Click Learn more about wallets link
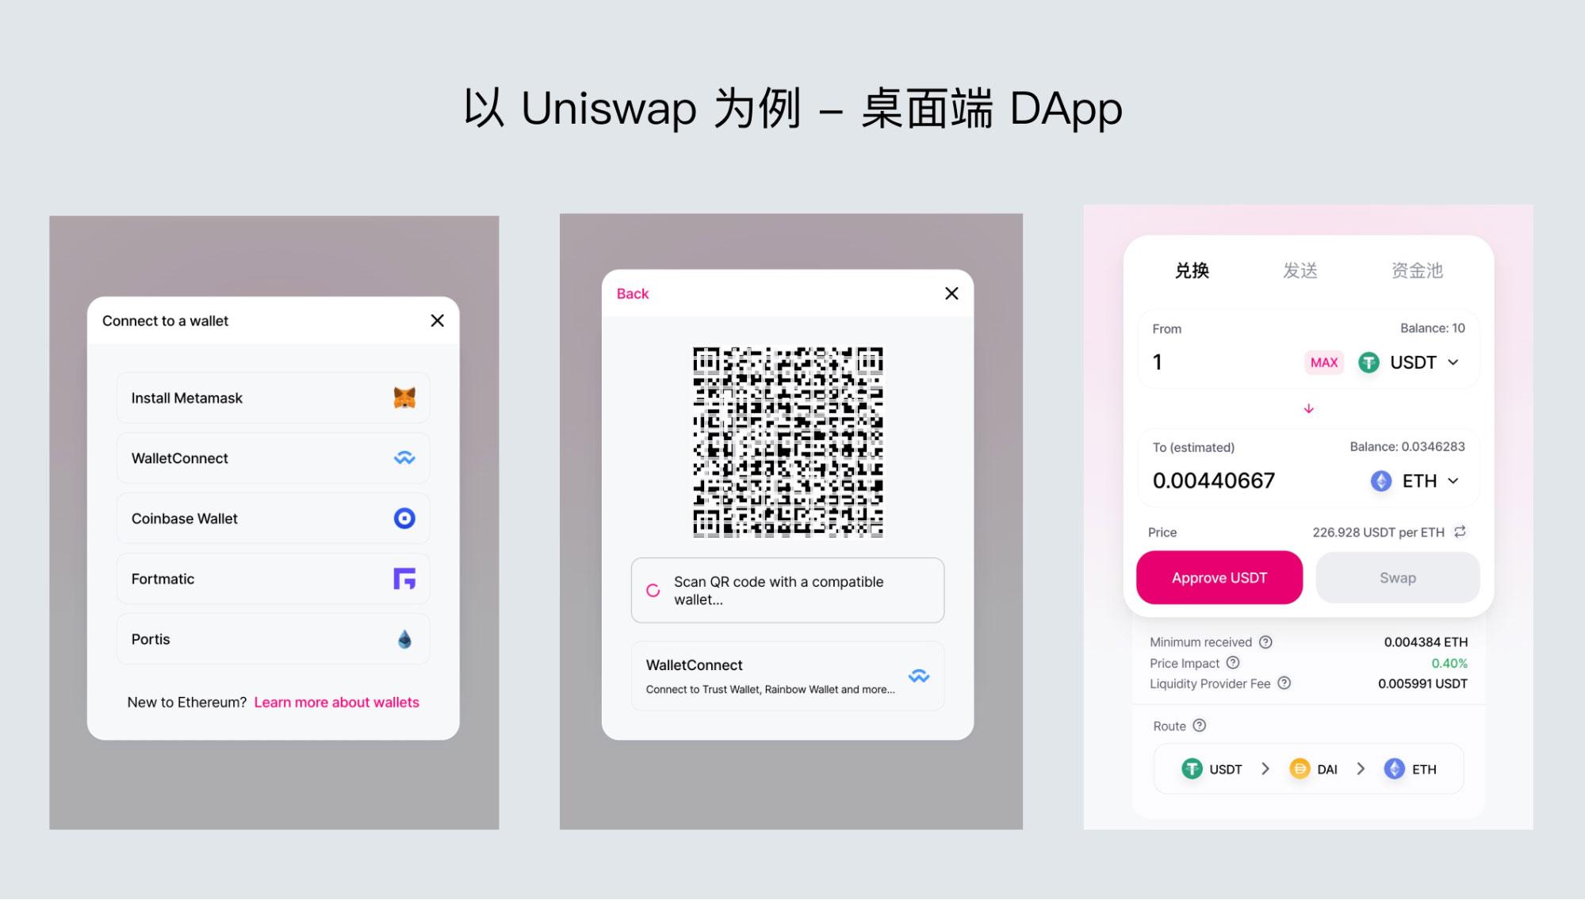 335,701
